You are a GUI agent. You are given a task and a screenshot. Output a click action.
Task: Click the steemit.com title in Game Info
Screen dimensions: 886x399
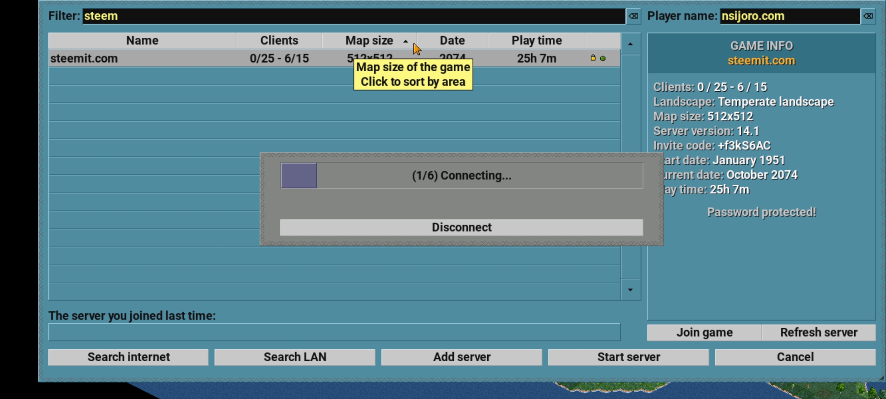(x=762, y=61)
